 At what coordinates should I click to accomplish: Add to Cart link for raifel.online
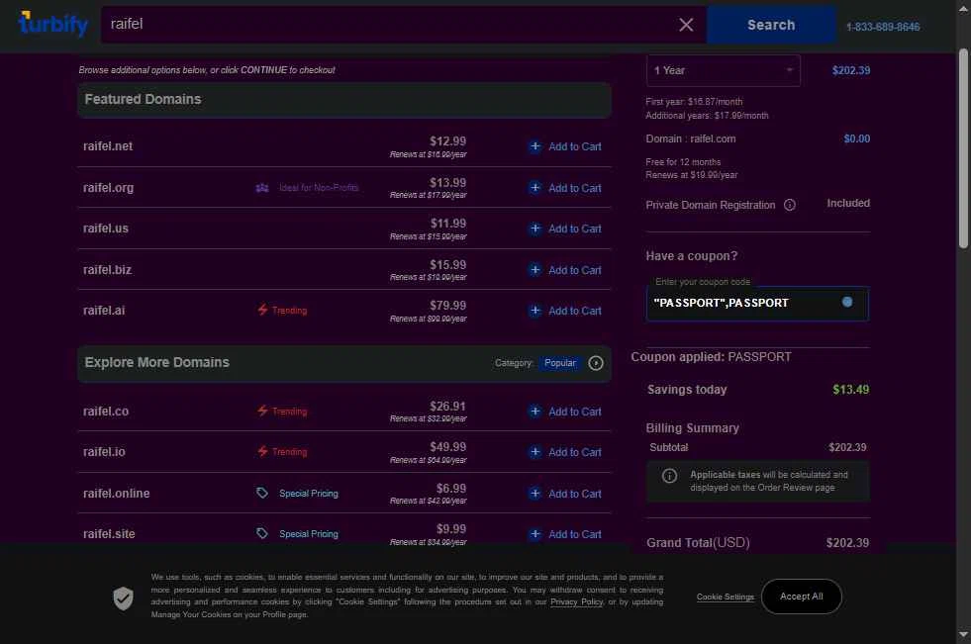click(x=575, y=494)
